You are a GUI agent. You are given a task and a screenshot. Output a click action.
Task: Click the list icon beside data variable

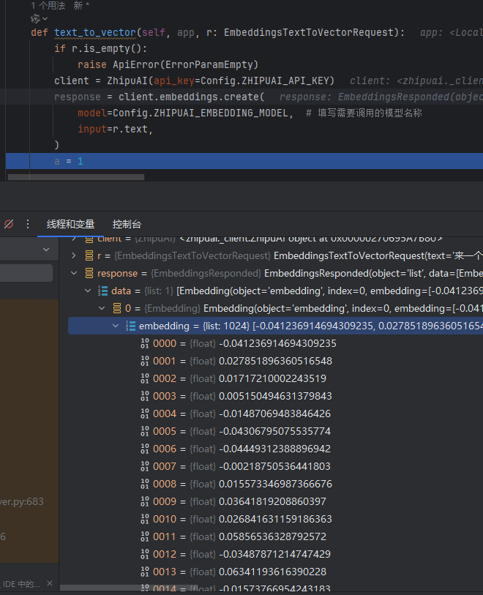103,291
